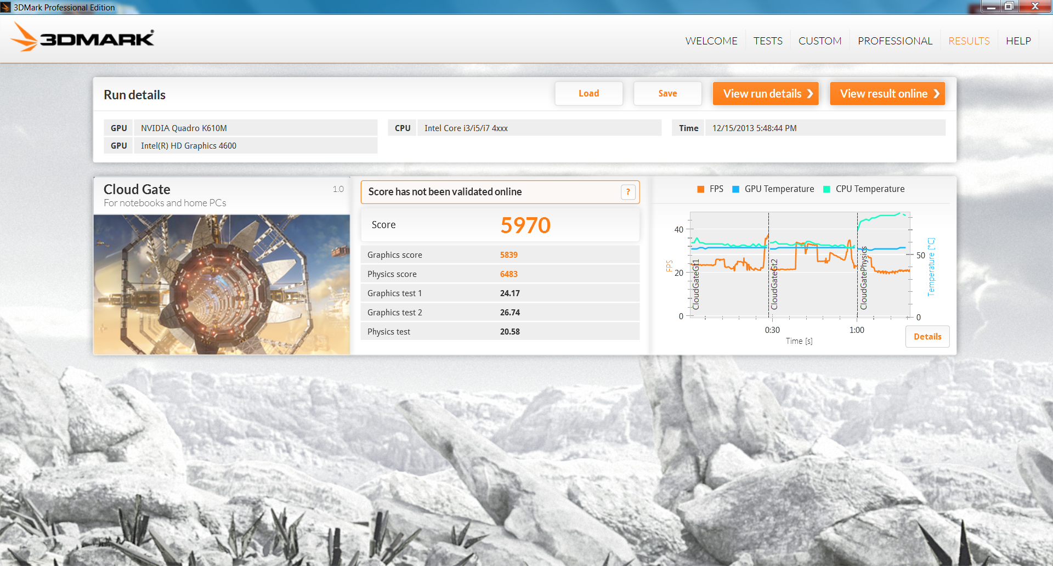Click the CPU Temperature green legend swatch
The image size is (1053, 566).
[826, 189]
